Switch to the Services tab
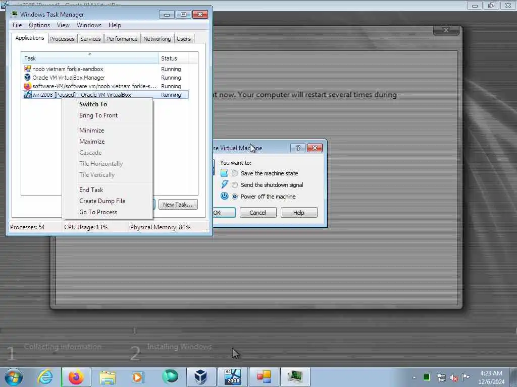The image size is (517, 387). [90, 39]
